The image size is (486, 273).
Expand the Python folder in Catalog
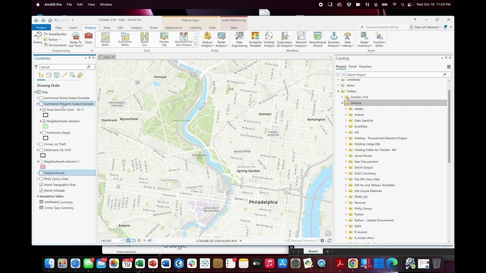(346, 214)
